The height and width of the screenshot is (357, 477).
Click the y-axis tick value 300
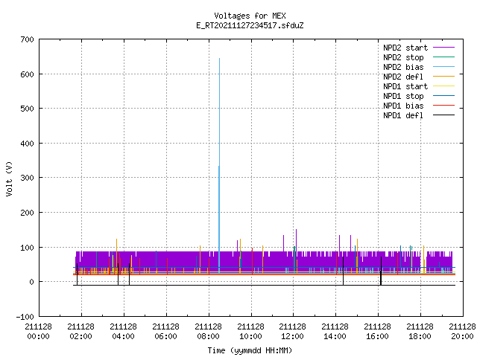coord(27,178)
